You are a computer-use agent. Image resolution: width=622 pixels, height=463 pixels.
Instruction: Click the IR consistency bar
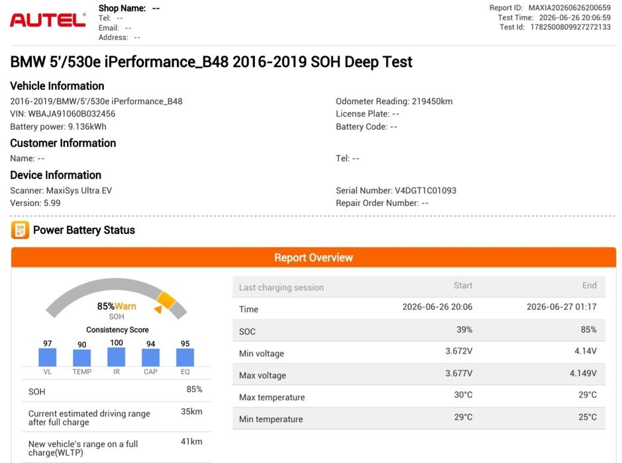point(116,356)
